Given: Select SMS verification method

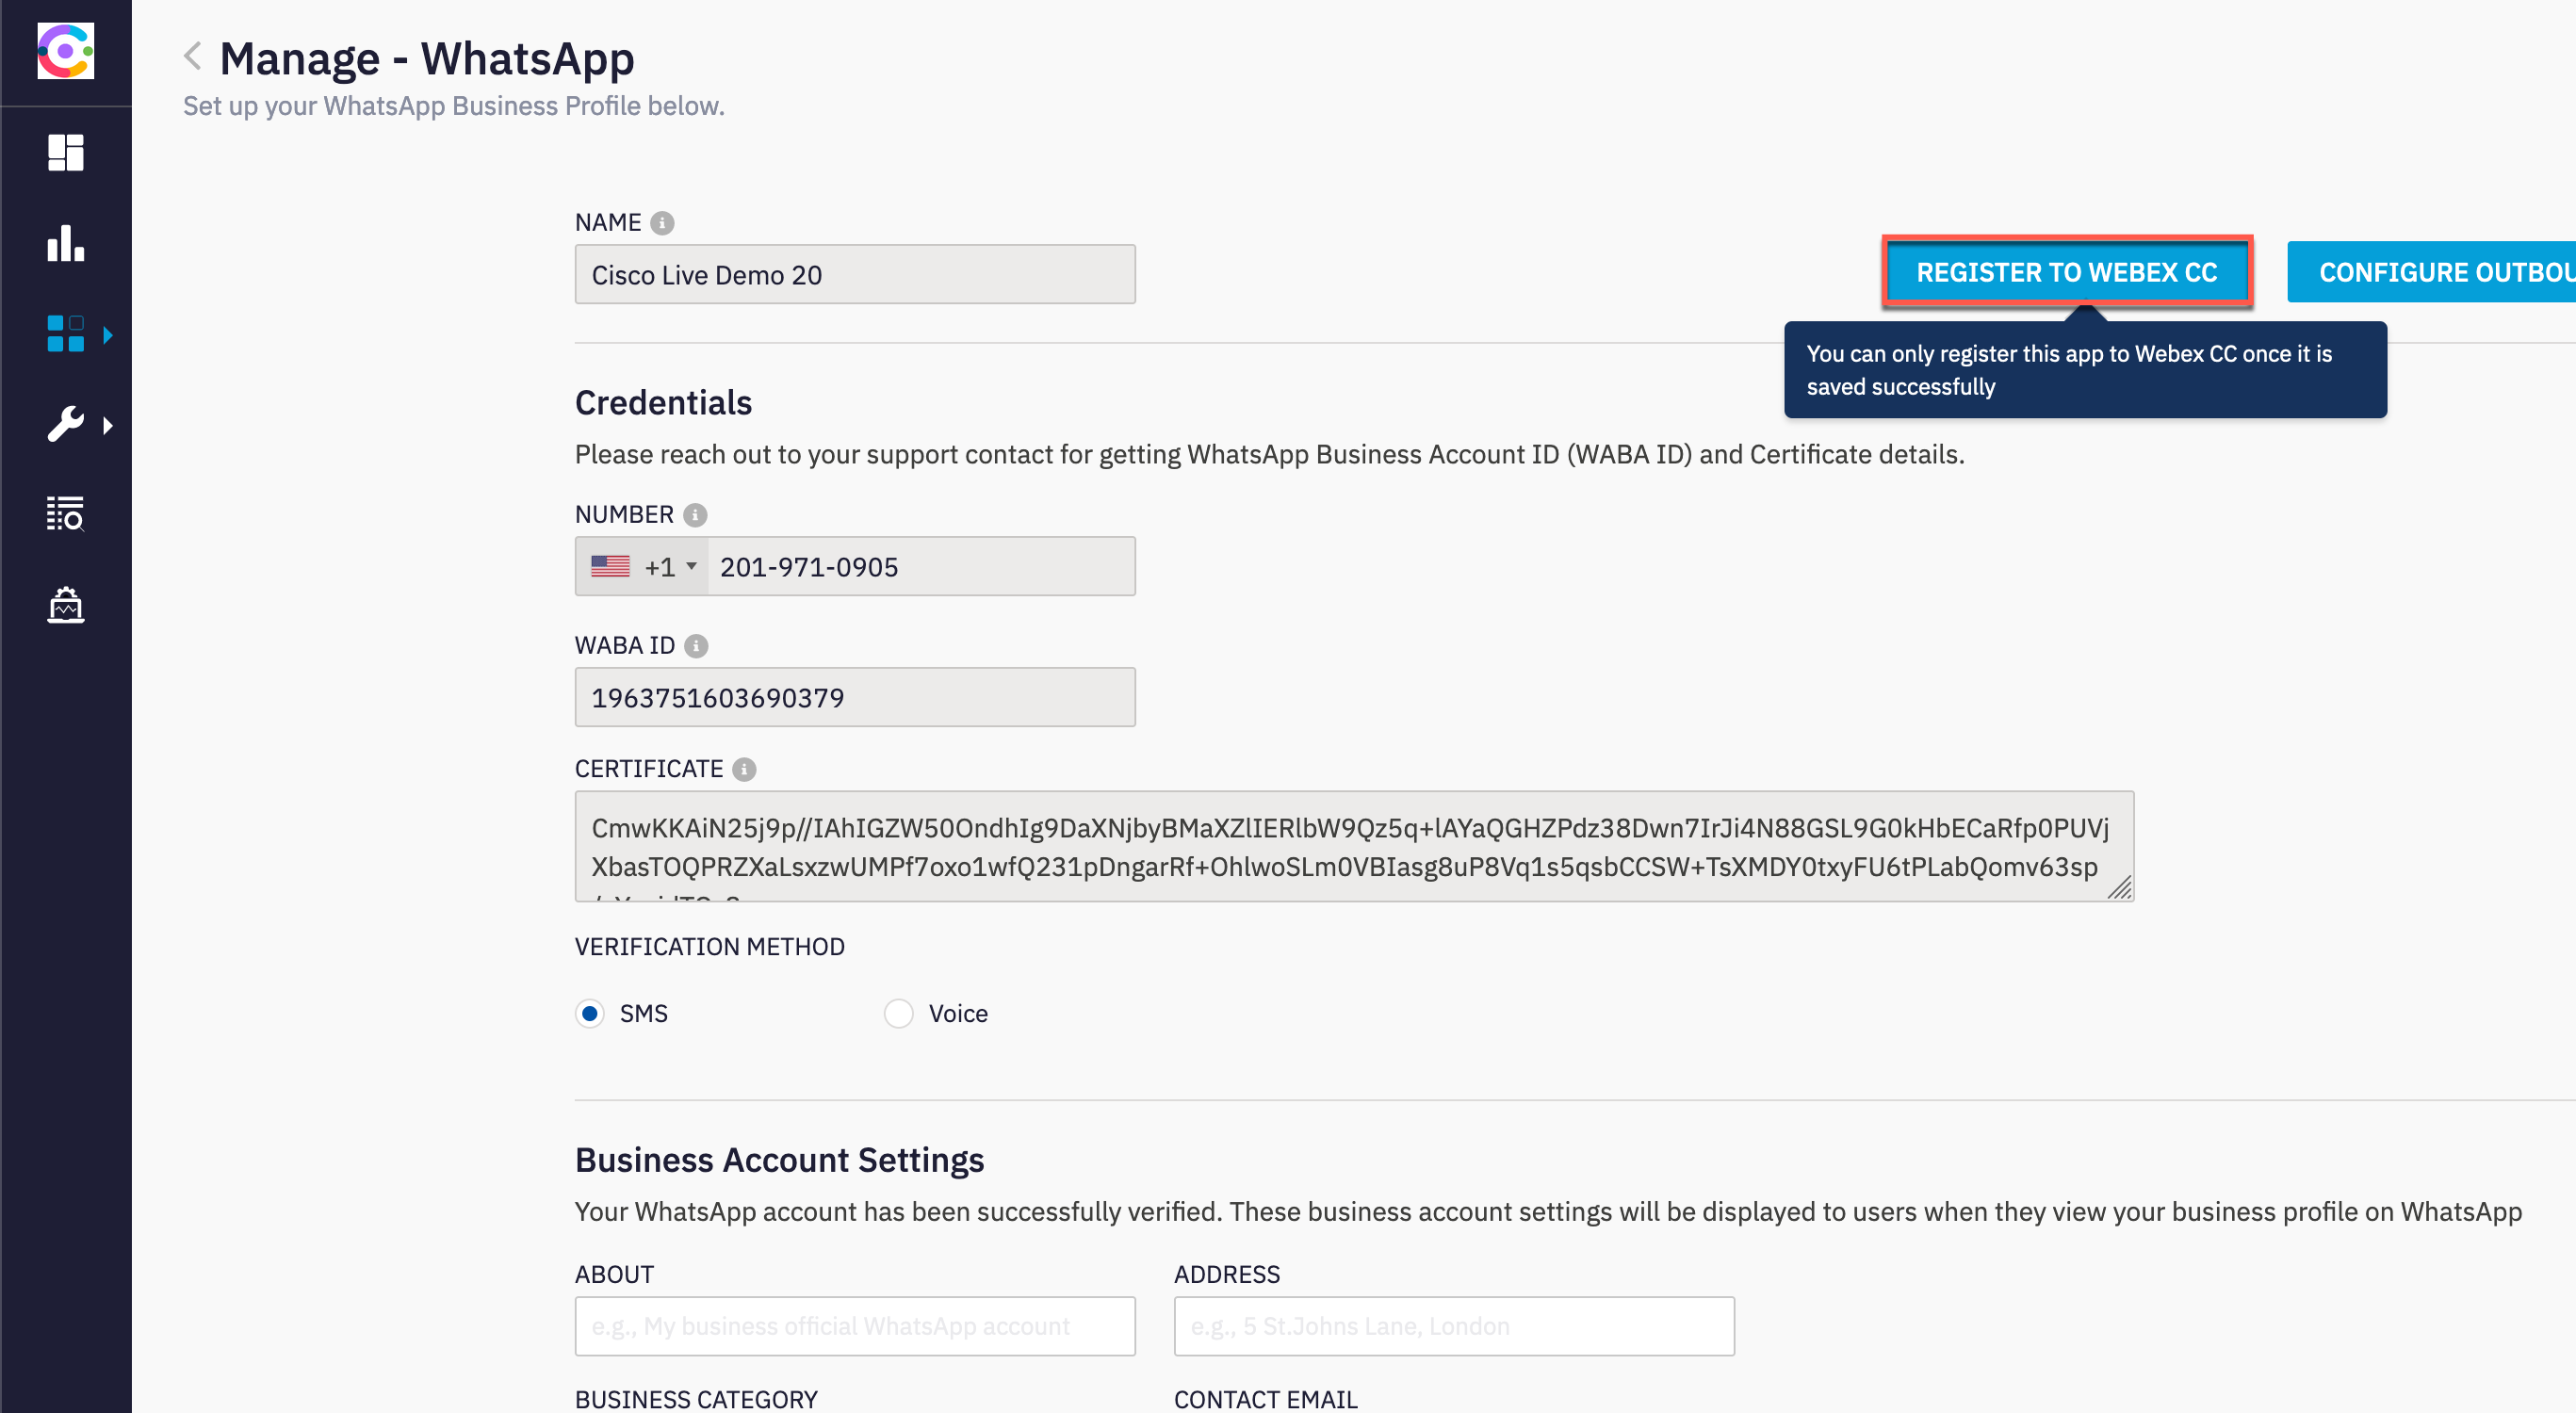Looking at the screenshot, I should [x=590, y=1014].
